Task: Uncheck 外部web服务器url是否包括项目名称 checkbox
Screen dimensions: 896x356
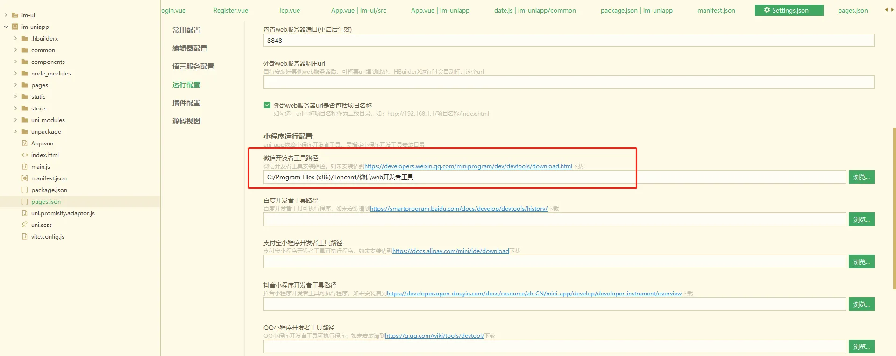Action: click(267, 105)
